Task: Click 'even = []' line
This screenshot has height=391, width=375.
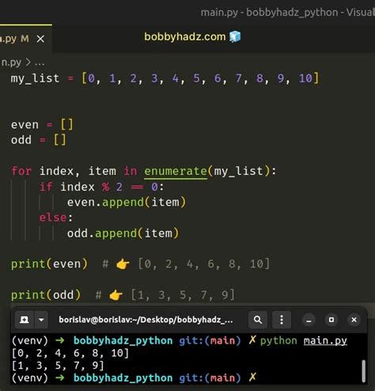Action: tap(42, 124)
